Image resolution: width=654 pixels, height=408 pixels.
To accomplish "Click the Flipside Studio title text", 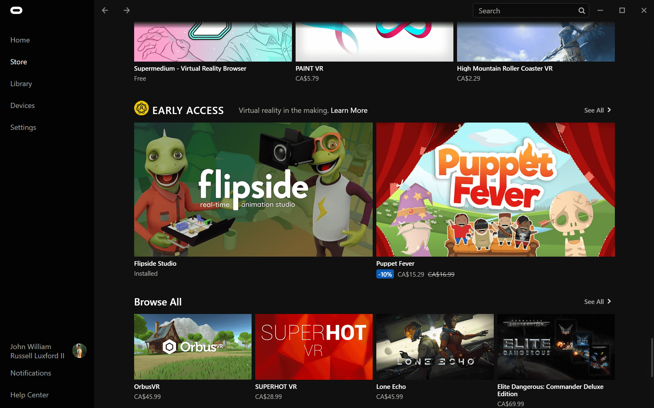I will click(155, 264).
